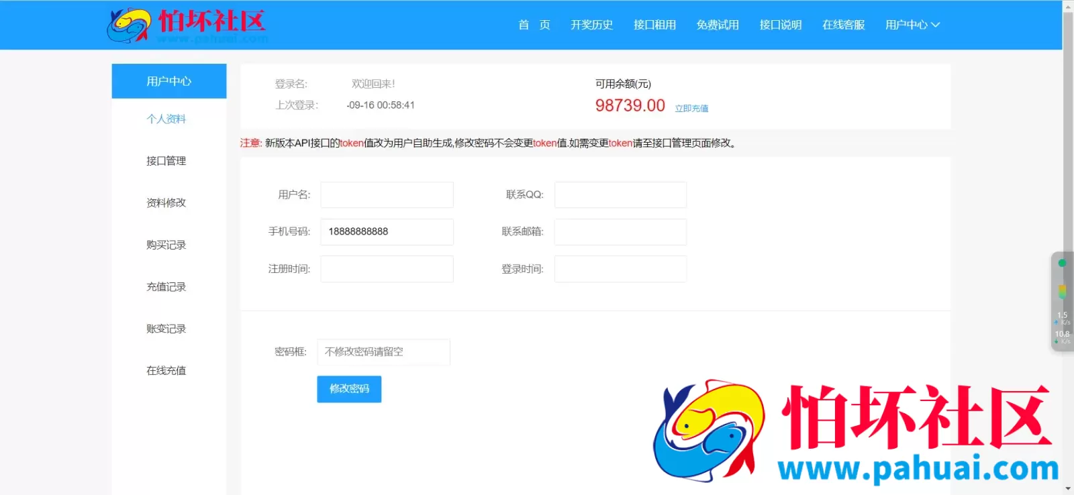Focus the 联系QQ input field
This screenshot has width=1074, height=495.
coord(620,195)
